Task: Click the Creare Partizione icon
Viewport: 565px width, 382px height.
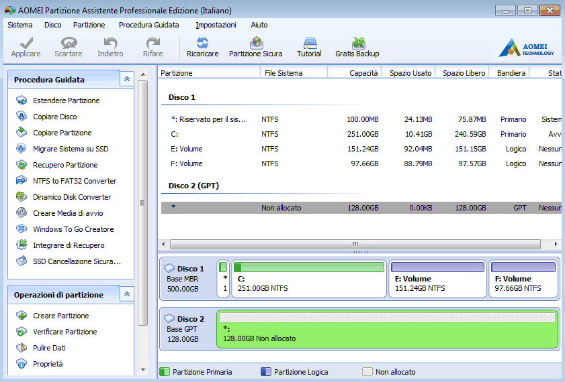Action: point(21,316)
